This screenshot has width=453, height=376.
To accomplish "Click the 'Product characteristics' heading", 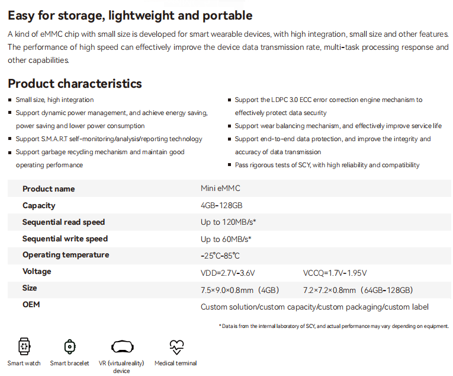I will (x=75, y=84).
